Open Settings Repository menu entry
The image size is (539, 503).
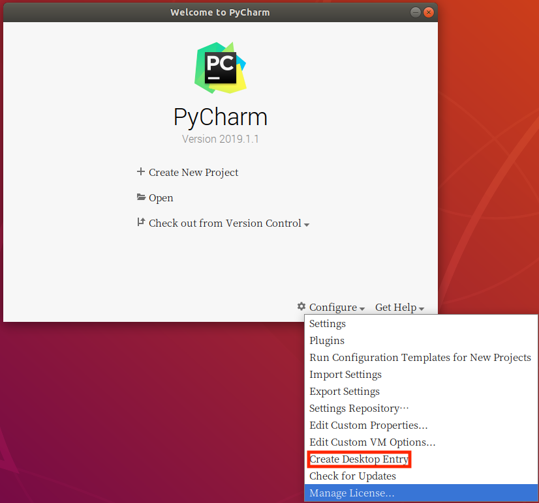coord(421,409)
